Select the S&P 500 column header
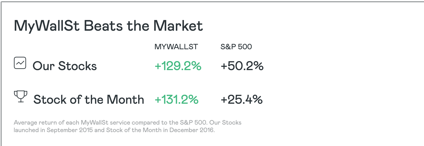The width and height of the screenshot is (424, 146). (x=236, y=47)
